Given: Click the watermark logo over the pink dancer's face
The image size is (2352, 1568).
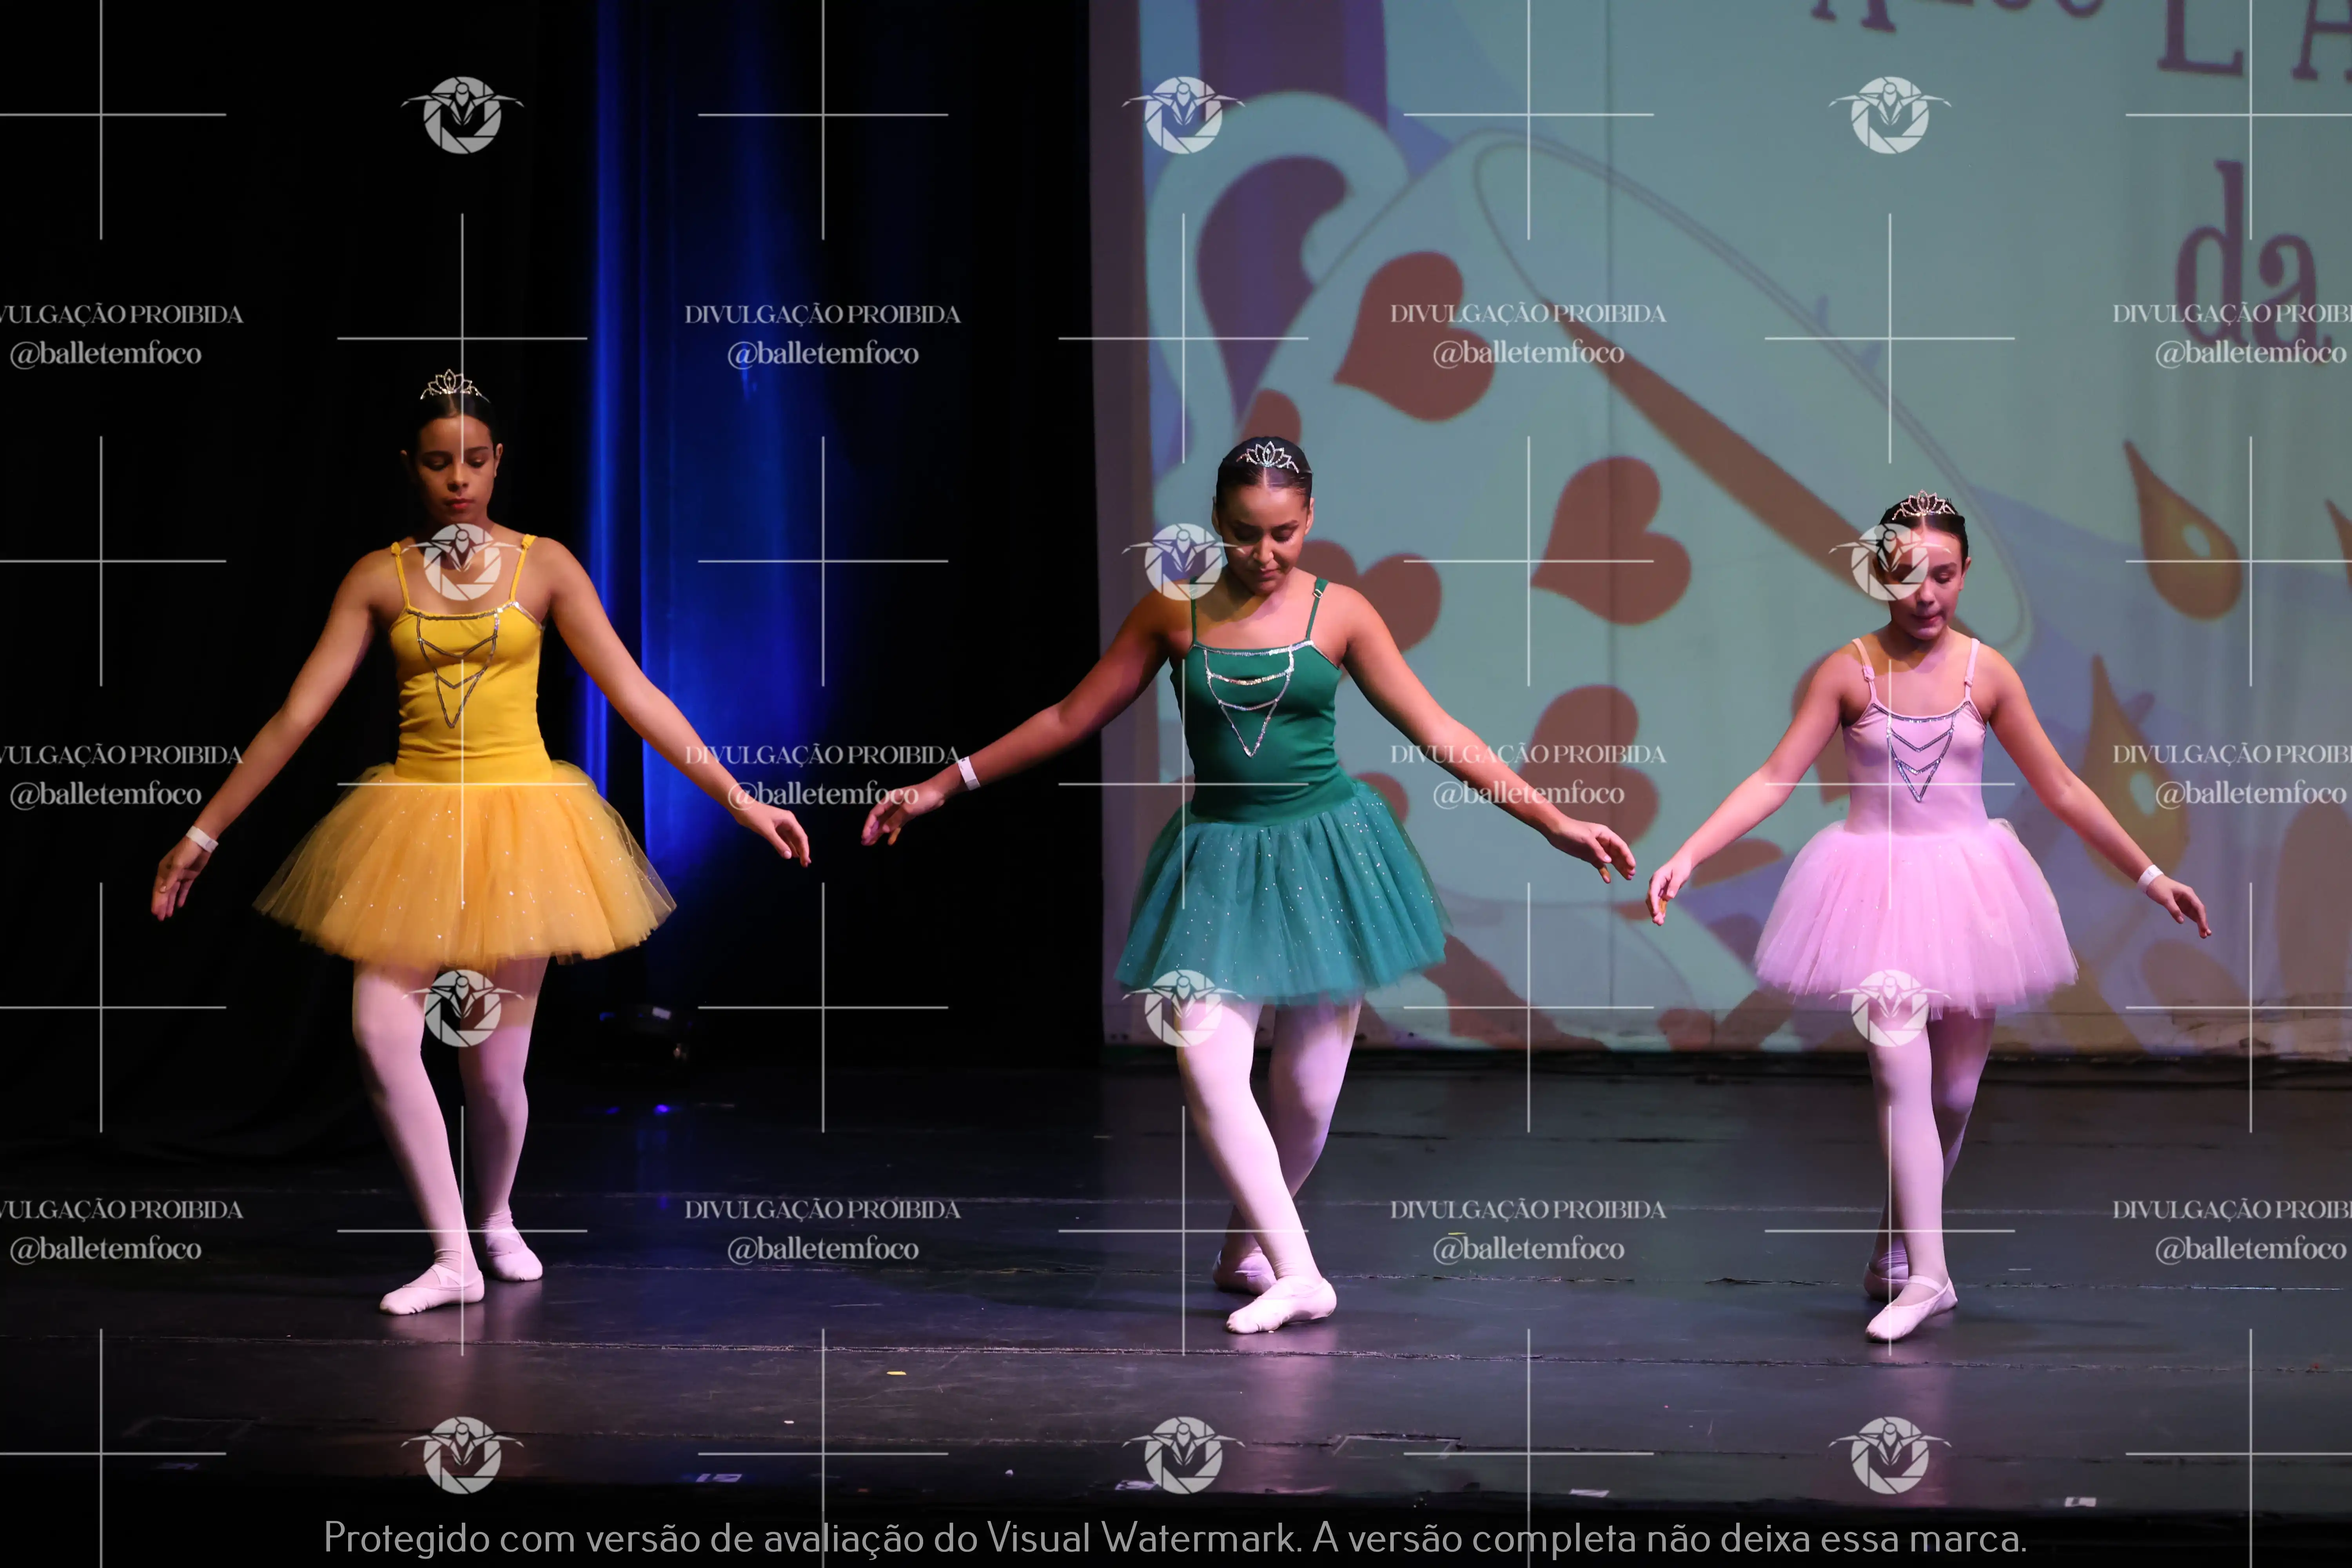Looking at the screenshot, I should click(1889, 562).
